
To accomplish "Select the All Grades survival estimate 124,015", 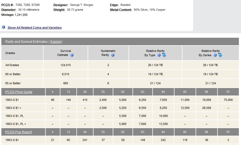I will [x=66, y=65].
